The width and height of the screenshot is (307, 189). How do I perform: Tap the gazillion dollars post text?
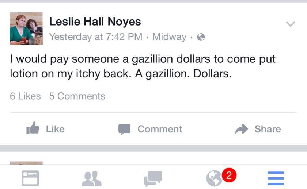[x=143, y=66]
